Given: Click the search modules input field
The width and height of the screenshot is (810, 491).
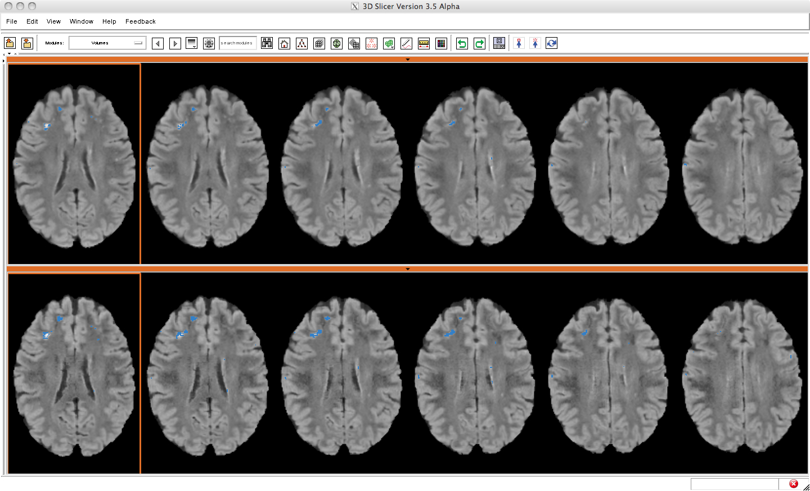Looking at the screenshot, I should 237,43.
